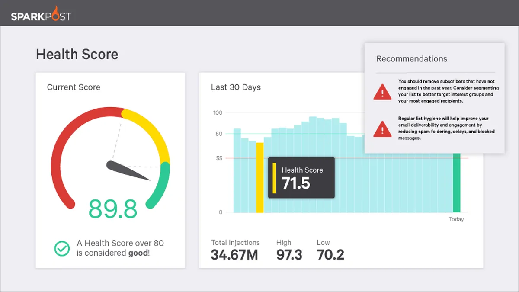
Task: Click the first red warning triangle icon
Action: pos(382,91)
